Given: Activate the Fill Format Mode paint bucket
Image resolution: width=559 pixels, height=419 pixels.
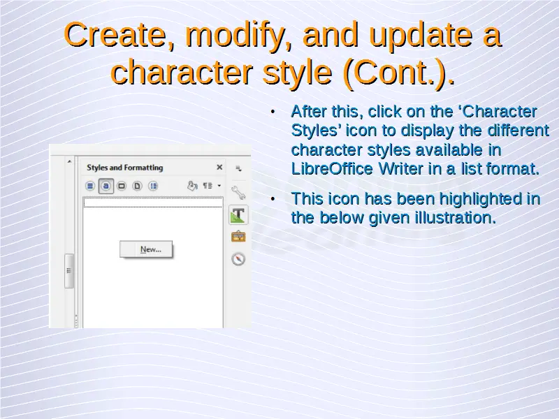Looking at the screenshot, I should click(192, 186).
